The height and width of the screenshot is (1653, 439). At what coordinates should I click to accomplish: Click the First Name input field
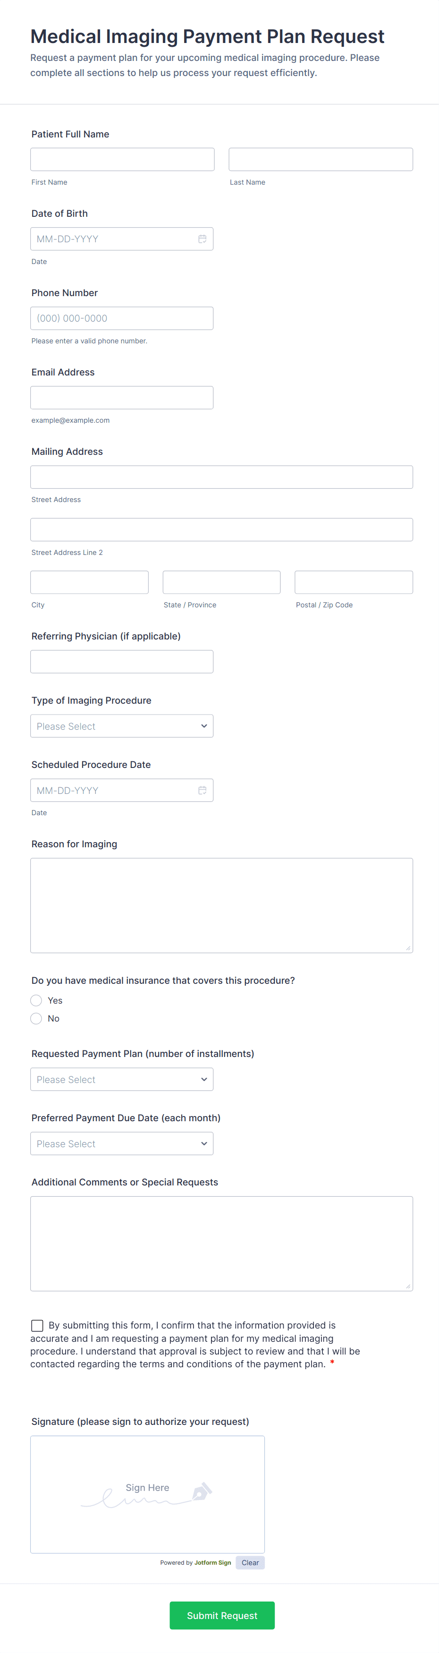(x=122, y=159)
